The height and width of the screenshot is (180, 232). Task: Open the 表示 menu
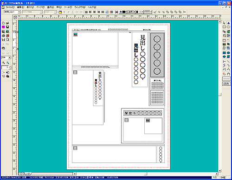tap(30, 7)
